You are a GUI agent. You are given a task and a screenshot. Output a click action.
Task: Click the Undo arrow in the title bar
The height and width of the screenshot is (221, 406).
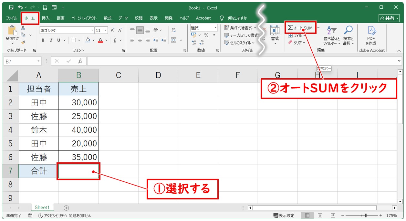(x=20, y=7)
